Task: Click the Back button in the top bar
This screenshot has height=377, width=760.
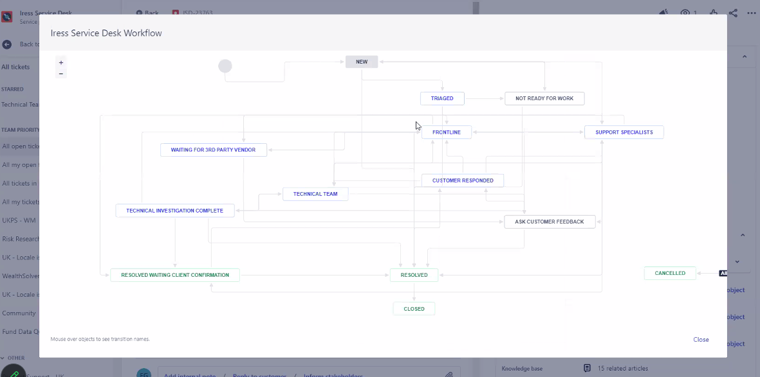Action: click(x=148, y=12)
